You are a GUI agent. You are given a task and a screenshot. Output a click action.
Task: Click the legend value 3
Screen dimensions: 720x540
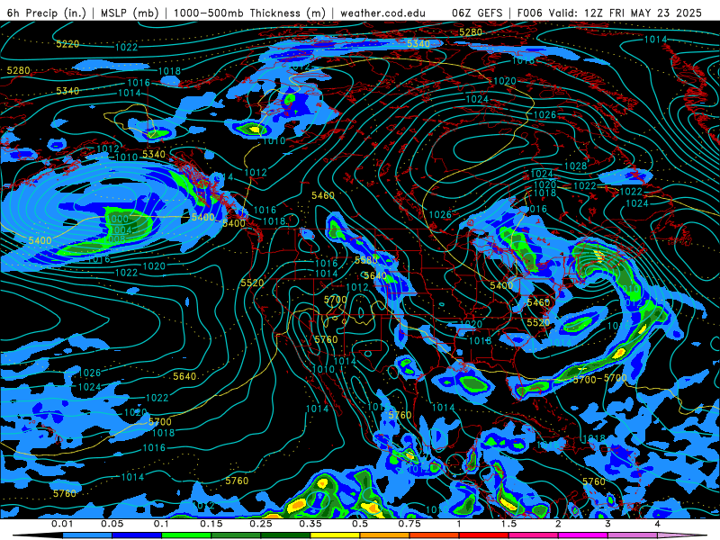pos(607,524)
